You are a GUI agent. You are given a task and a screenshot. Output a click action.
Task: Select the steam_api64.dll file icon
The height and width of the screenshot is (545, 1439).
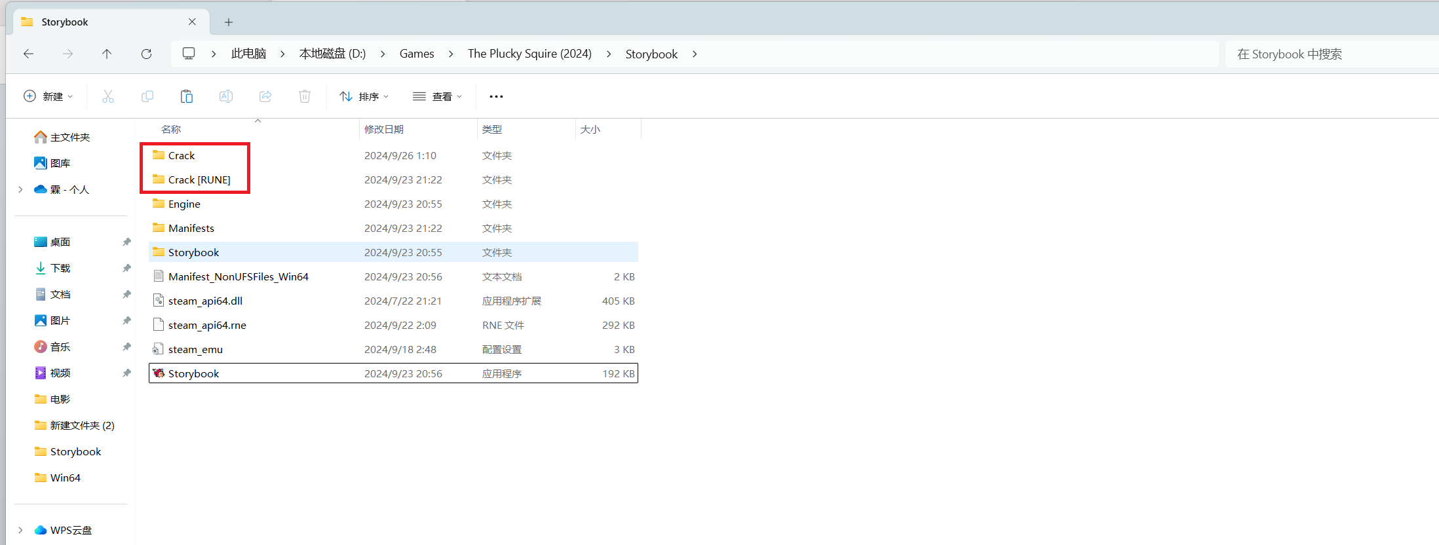click(x=159, y=301)
